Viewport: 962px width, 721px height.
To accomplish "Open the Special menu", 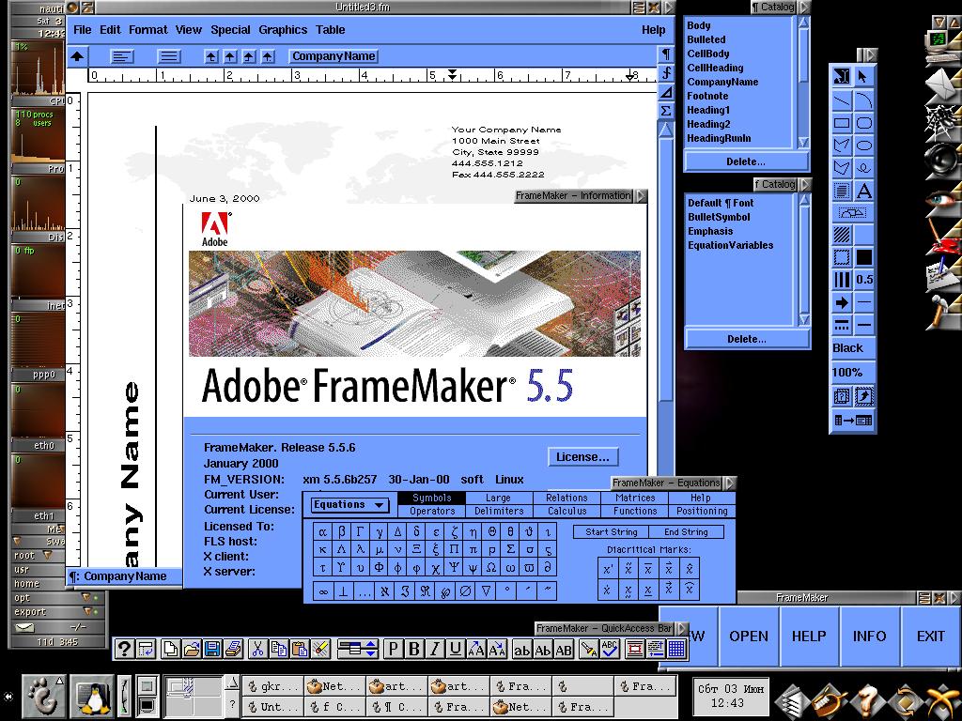I will pyautogui.click(x=230, y=29).
